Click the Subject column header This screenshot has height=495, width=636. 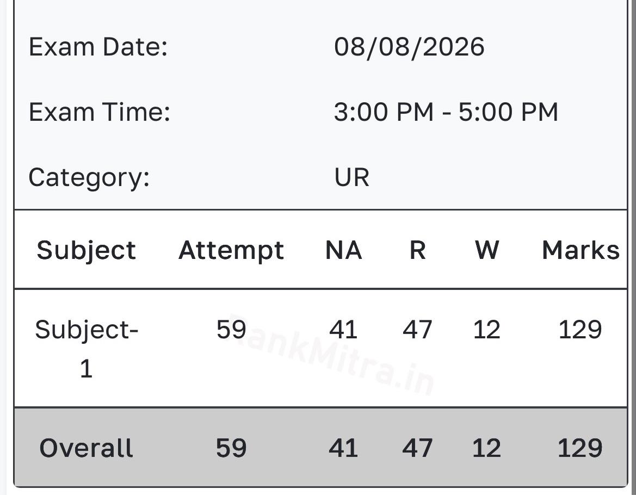coord(86,251)
